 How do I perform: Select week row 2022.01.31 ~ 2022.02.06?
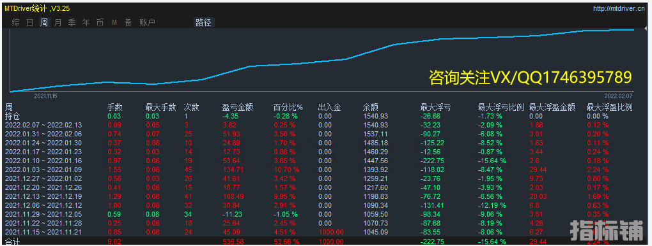click(43, 134)
